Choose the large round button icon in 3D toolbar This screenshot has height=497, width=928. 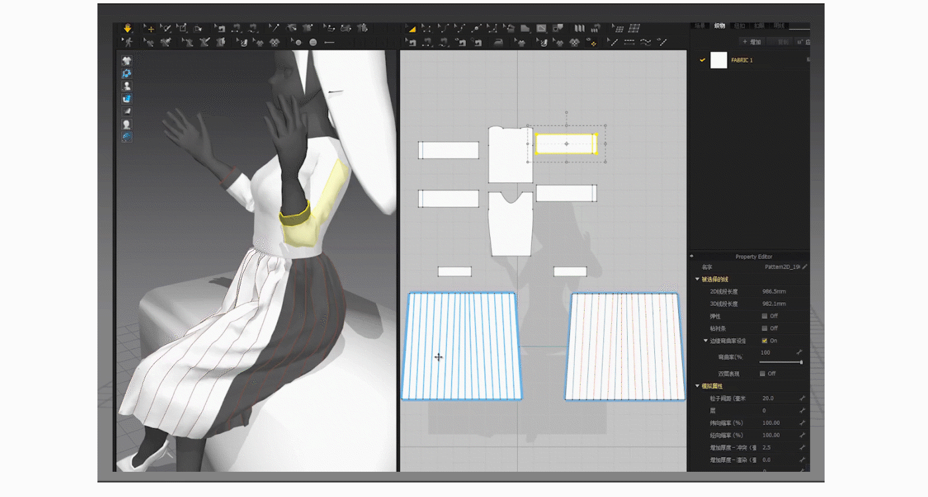313,42
